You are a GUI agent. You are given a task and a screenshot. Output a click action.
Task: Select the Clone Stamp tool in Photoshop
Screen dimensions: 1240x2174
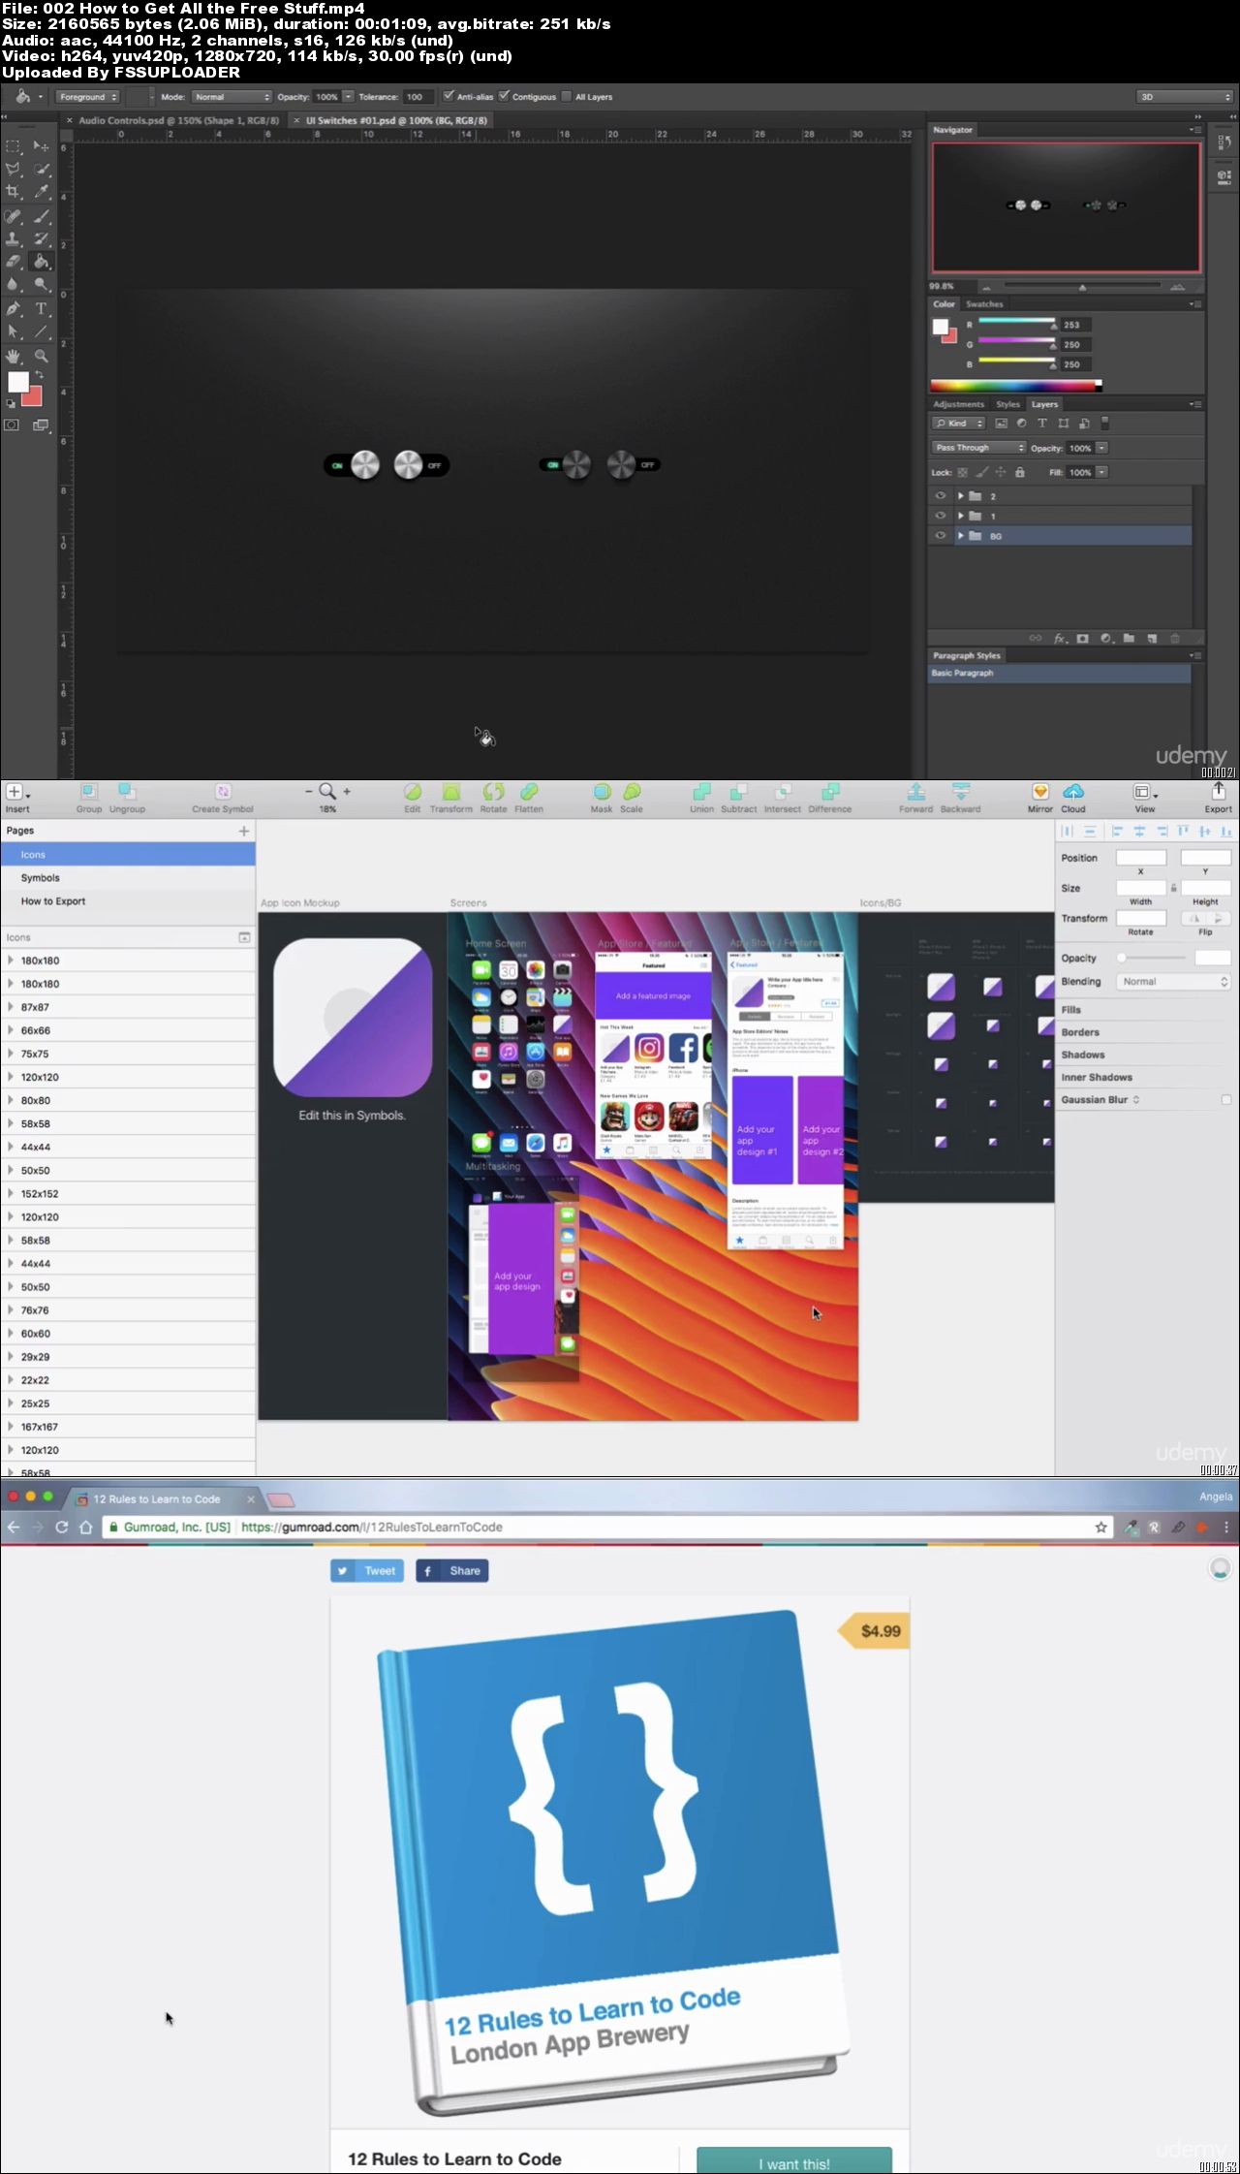coord(14,238)
